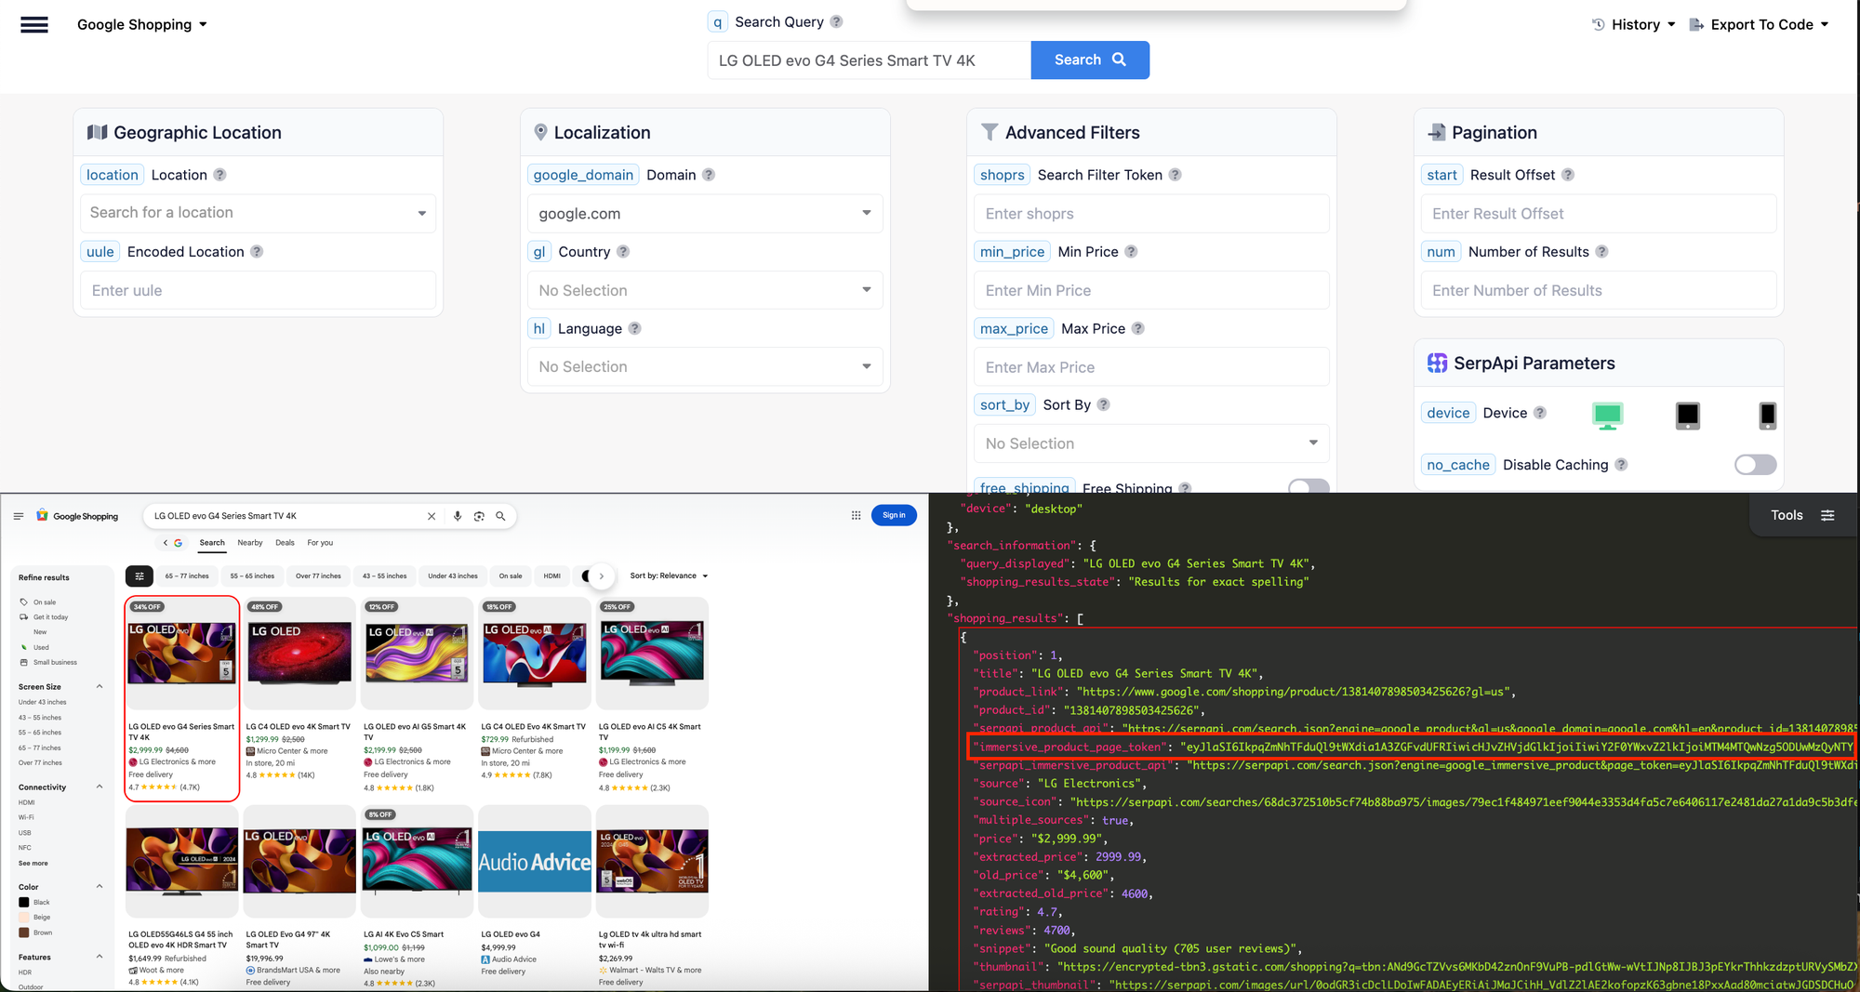Select the Search tab in preview
Image resolution: width=1860 pixels, height=992 pixels.
(212, 543)
